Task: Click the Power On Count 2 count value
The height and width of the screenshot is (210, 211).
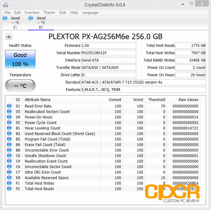Action: pyautogui.click(x=191, y=67)
